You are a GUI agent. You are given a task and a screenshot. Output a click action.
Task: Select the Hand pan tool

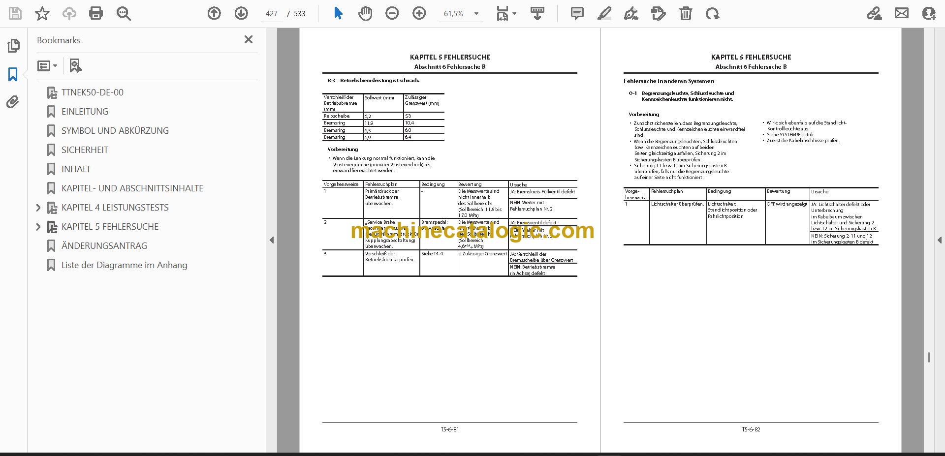[365, 13]
